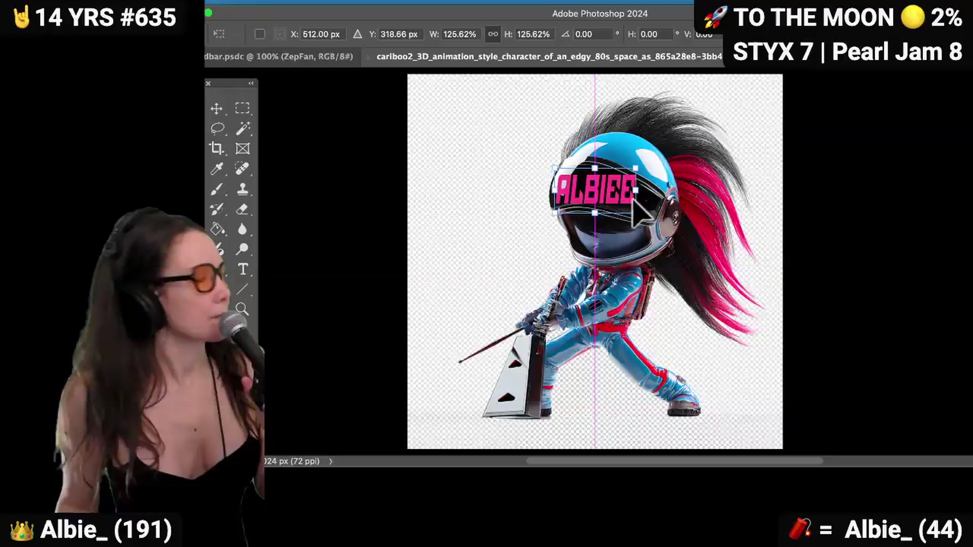Click the horizontal scrollbar thumb

[675, 461]
